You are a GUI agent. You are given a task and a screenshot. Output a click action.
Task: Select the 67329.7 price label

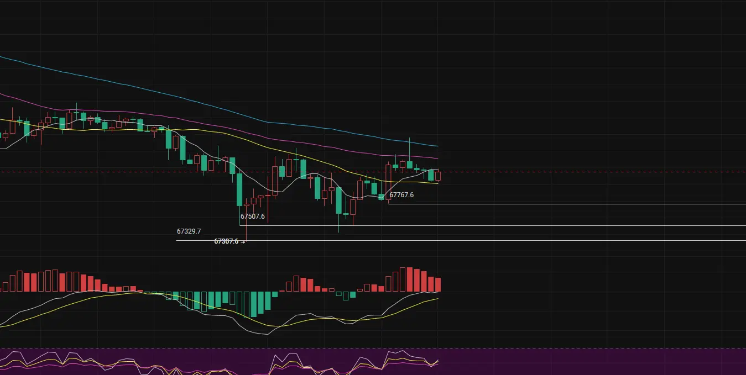click(189, 231)
